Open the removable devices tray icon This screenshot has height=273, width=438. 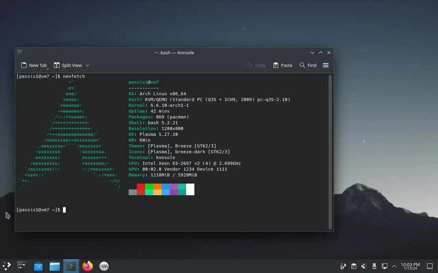(x=374, y=266)
